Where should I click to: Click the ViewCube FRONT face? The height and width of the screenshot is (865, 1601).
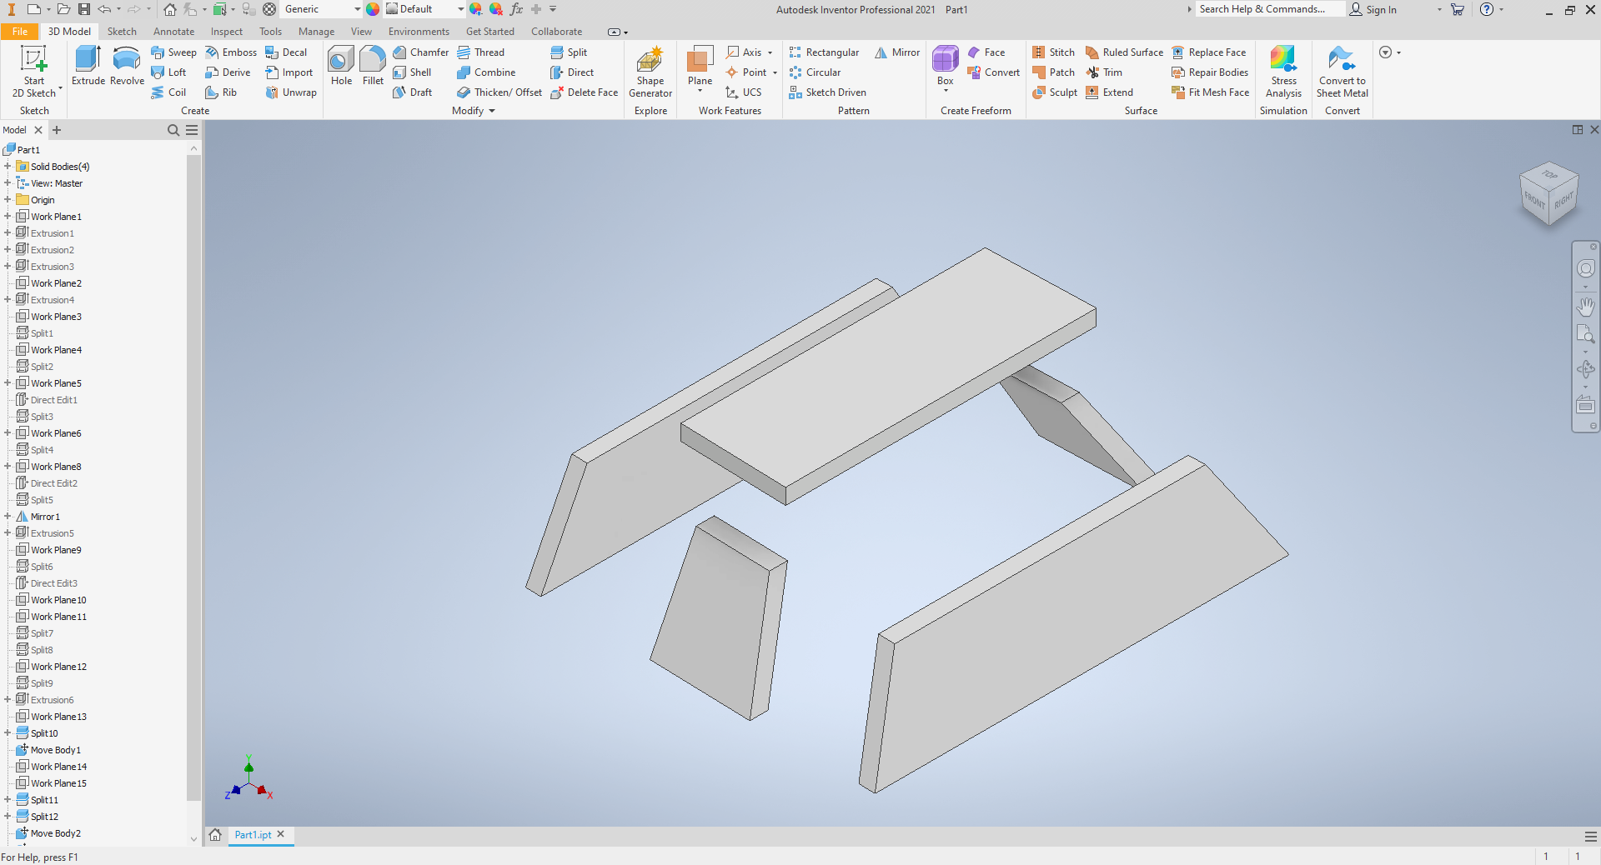[1534, 200]
